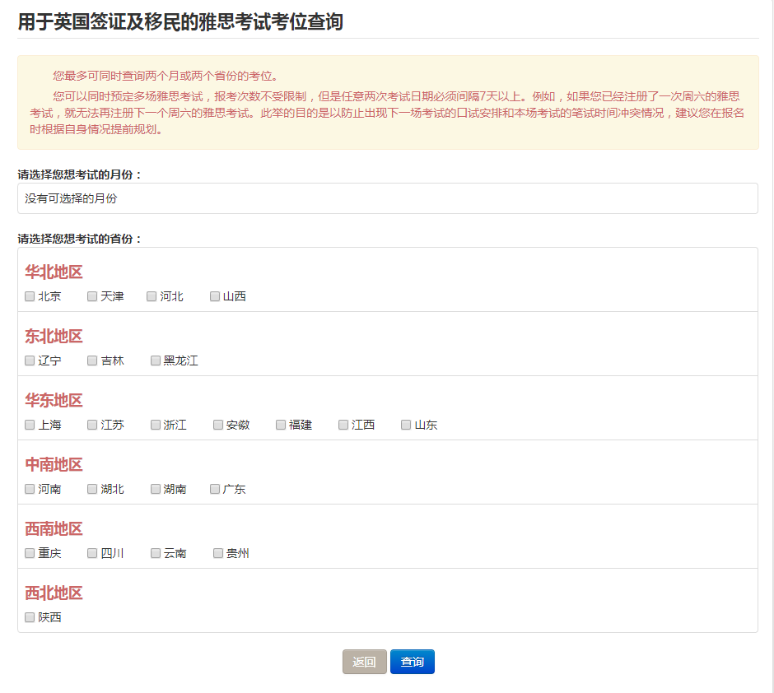Open the month selection field
The width and height of the screenshot is (774, 693).
387,198
